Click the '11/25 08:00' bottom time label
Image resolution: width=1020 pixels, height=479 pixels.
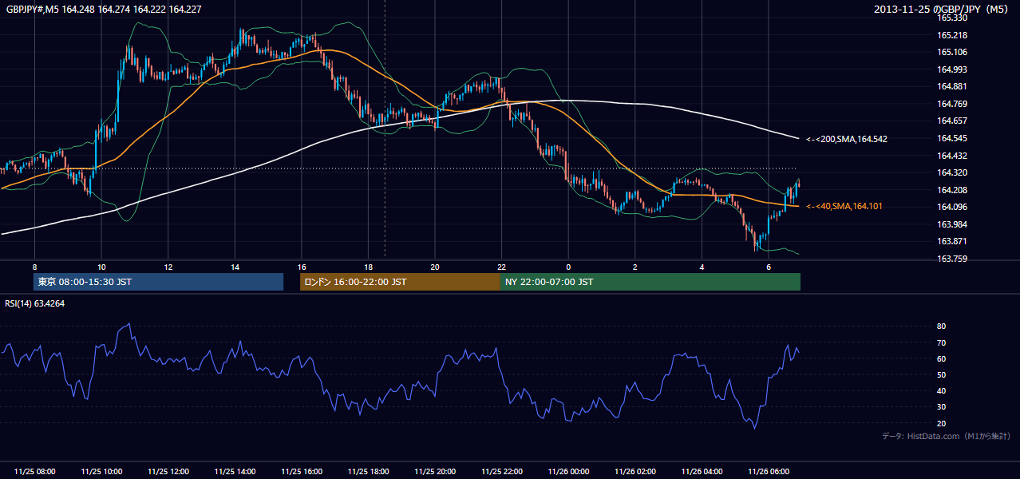(35, 472)
